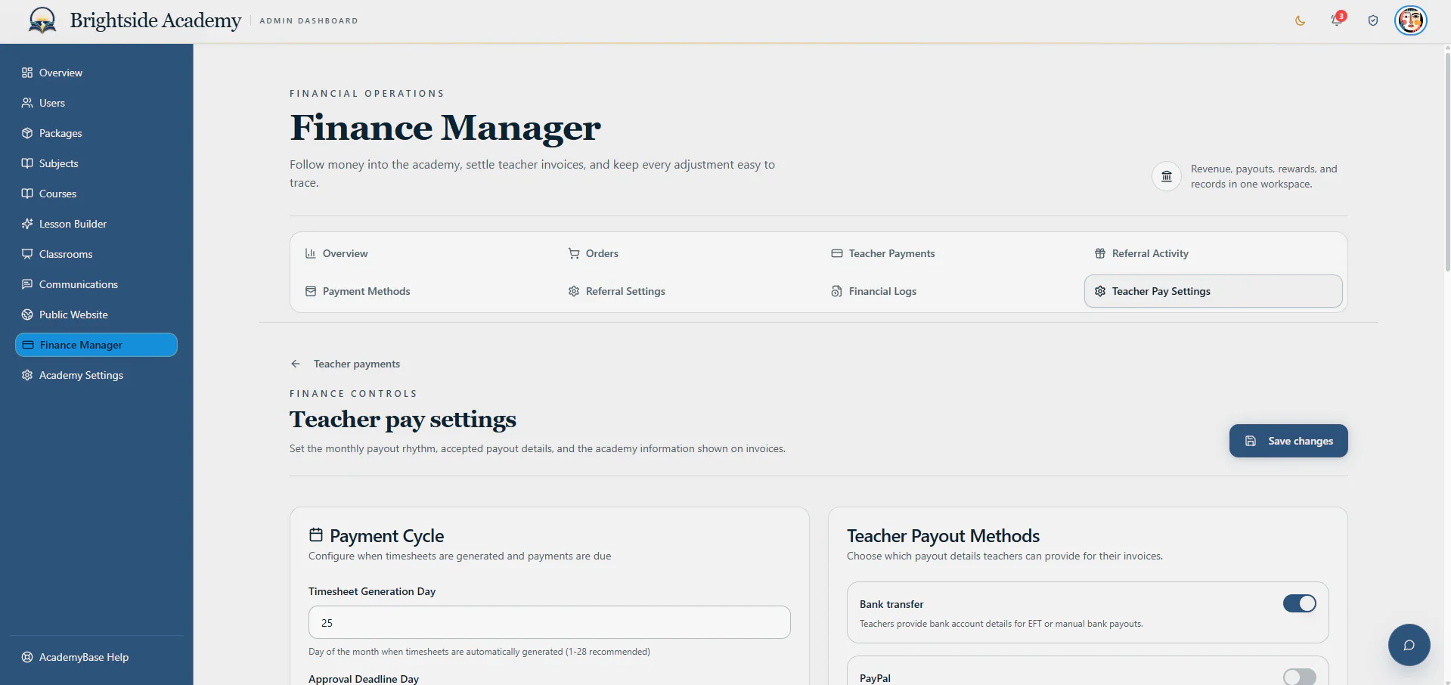The image size is (1451, 685).
Task: Click the "Teacher Payout Methods" heading
Action: pos(943,536)
